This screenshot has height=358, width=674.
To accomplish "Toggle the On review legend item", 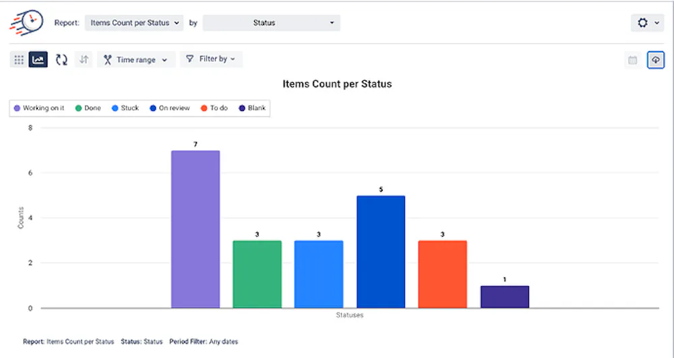I will click(x=170, y=108).
